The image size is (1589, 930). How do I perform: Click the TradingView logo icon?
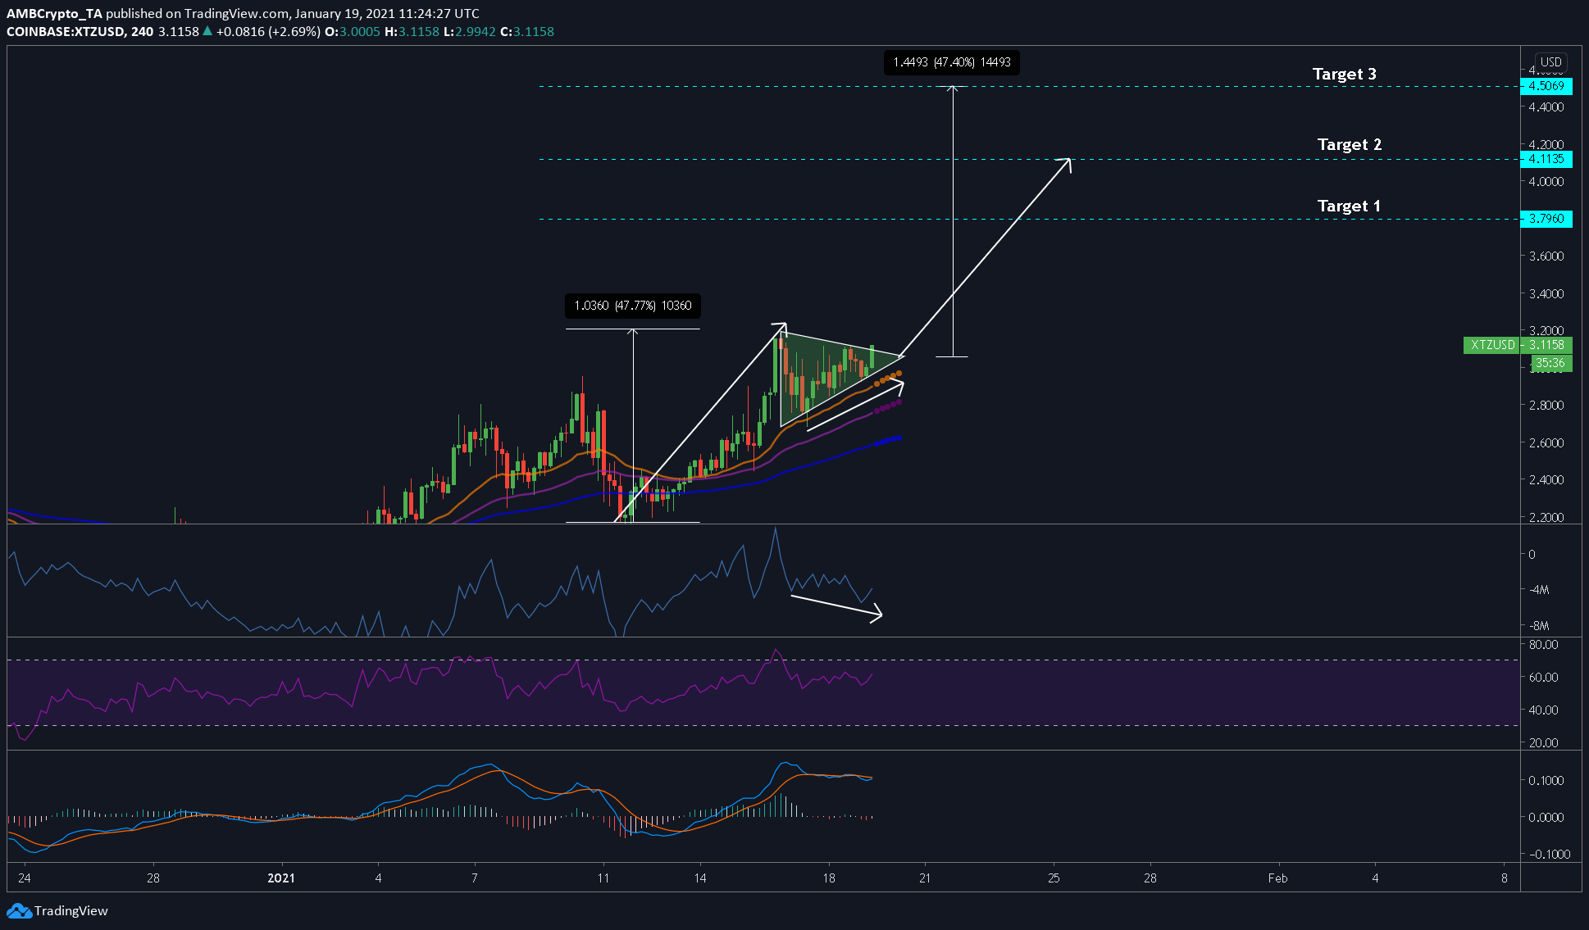[19, 910]
